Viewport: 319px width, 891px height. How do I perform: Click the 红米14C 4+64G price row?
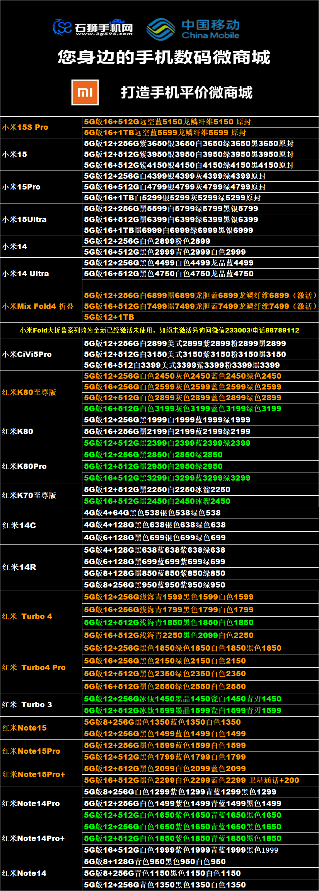point(152,513)
